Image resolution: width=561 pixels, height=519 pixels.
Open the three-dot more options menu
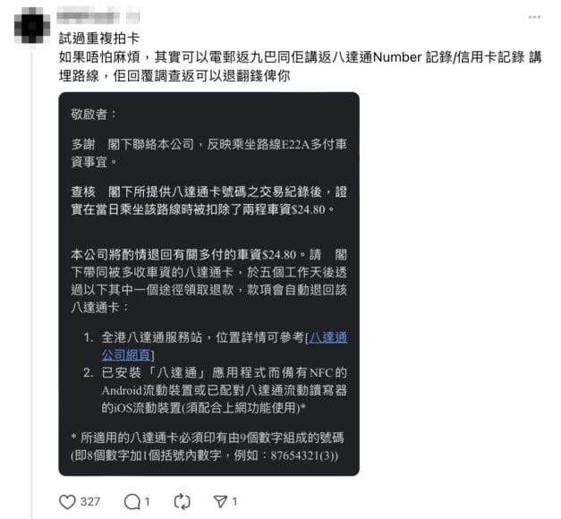point(534,17)
